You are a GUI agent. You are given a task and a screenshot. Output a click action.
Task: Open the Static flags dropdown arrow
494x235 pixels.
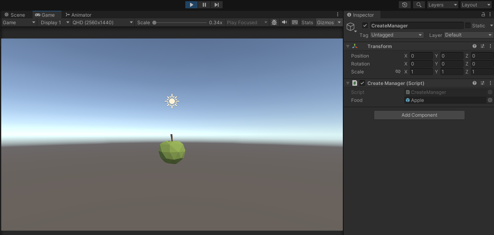point(490,25)
